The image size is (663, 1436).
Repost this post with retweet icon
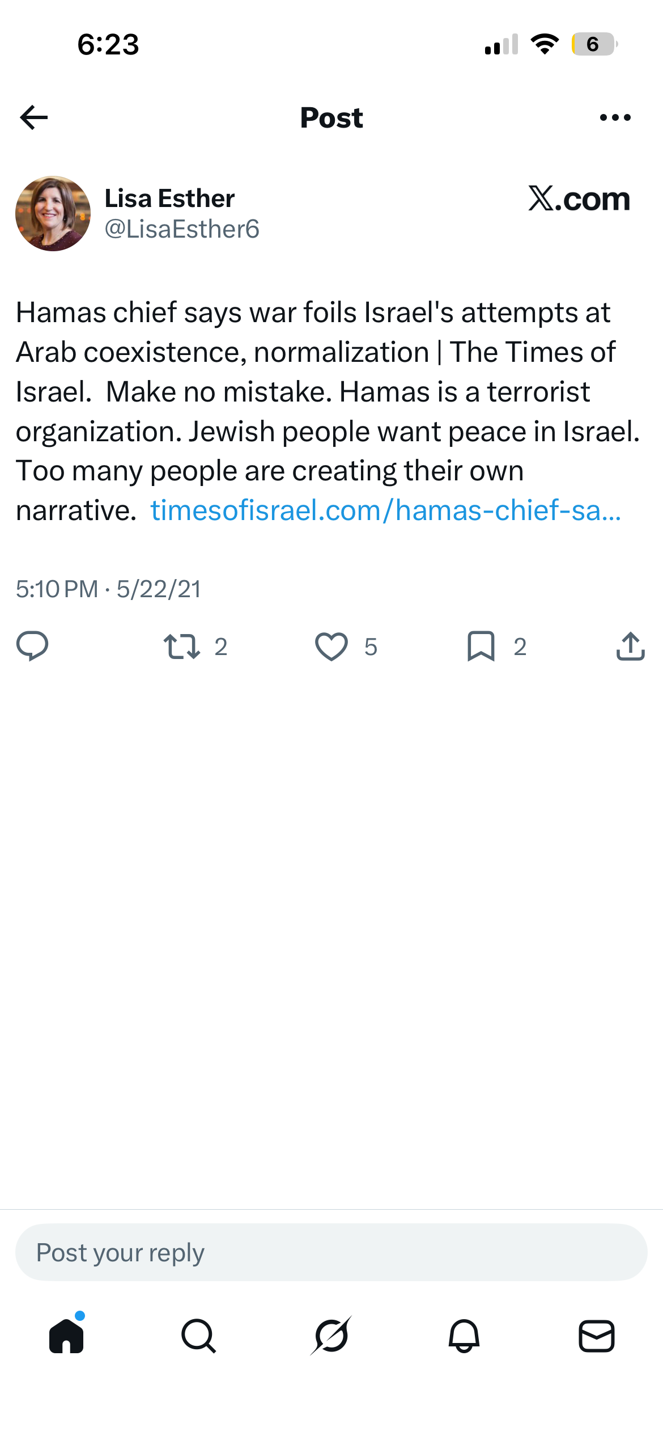pos(182,647)
